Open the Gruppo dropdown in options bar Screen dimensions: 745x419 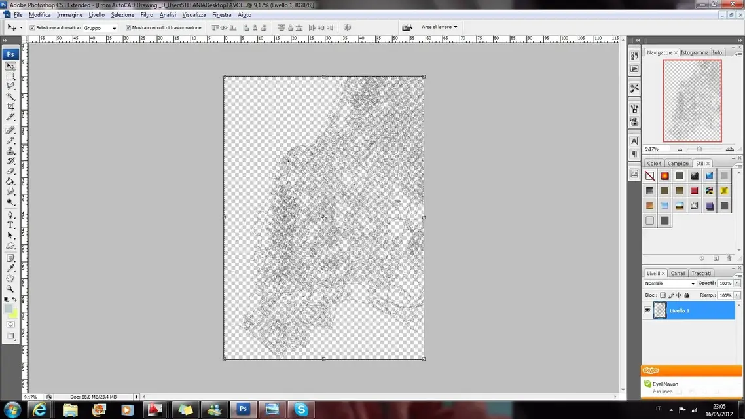pyautogui.click(x=100, y=28)
